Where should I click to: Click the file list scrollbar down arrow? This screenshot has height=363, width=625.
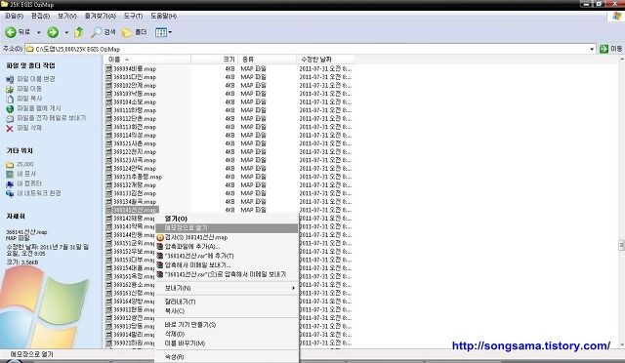tap(622, 344)
